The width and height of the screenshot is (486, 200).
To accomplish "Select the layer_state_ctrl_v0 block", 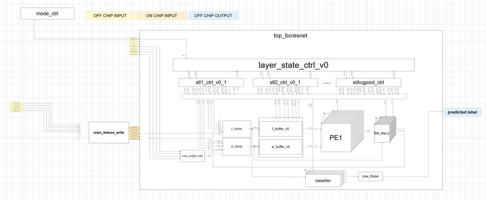I will pos(293,65).
